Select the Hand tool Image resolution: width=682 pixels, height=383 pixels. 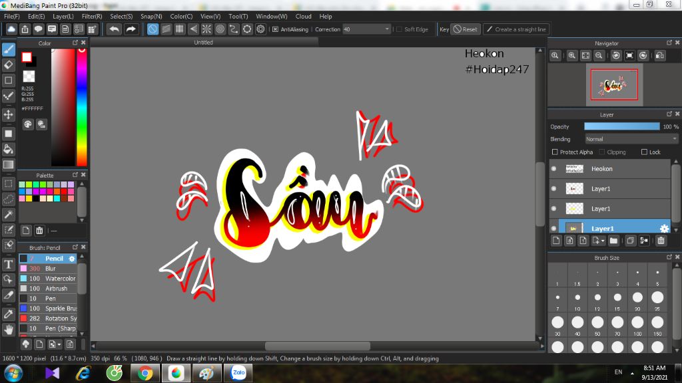9,330
